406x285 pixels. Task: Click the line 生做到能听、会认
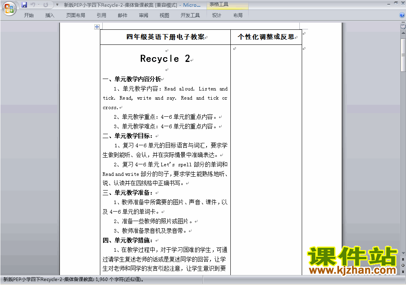coord(160,155)
